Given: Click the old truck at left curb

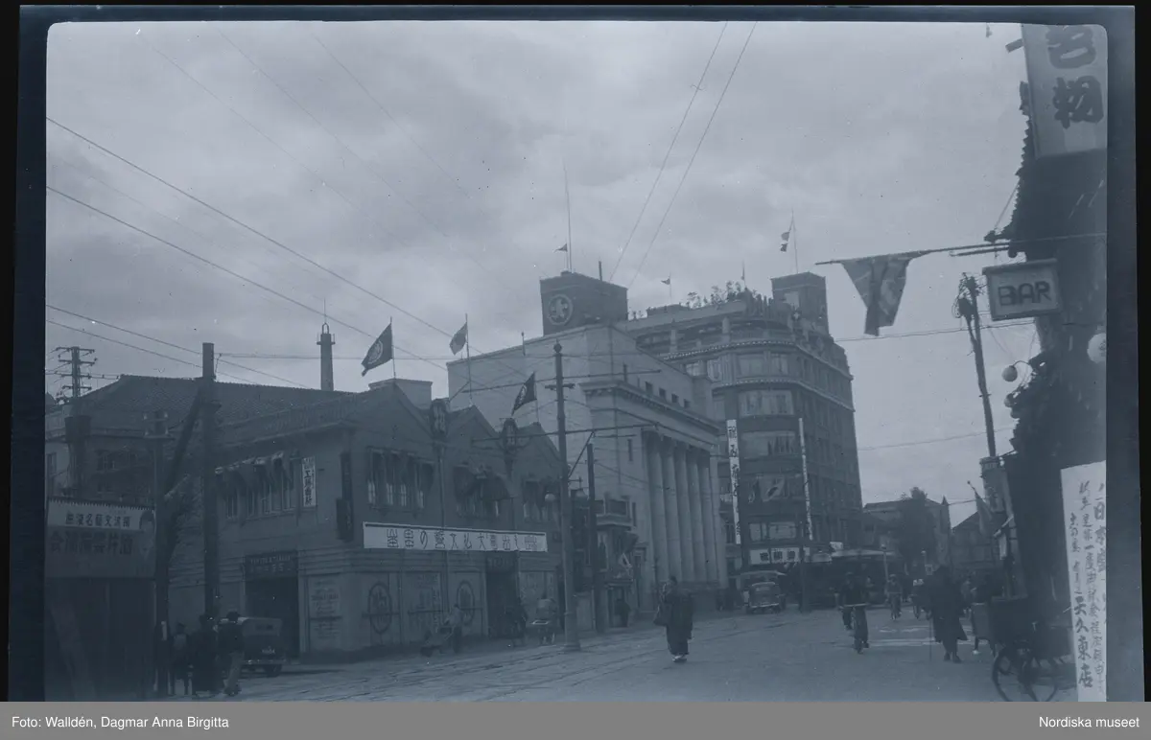Looking at the screenshot, I should coord(257,645).
